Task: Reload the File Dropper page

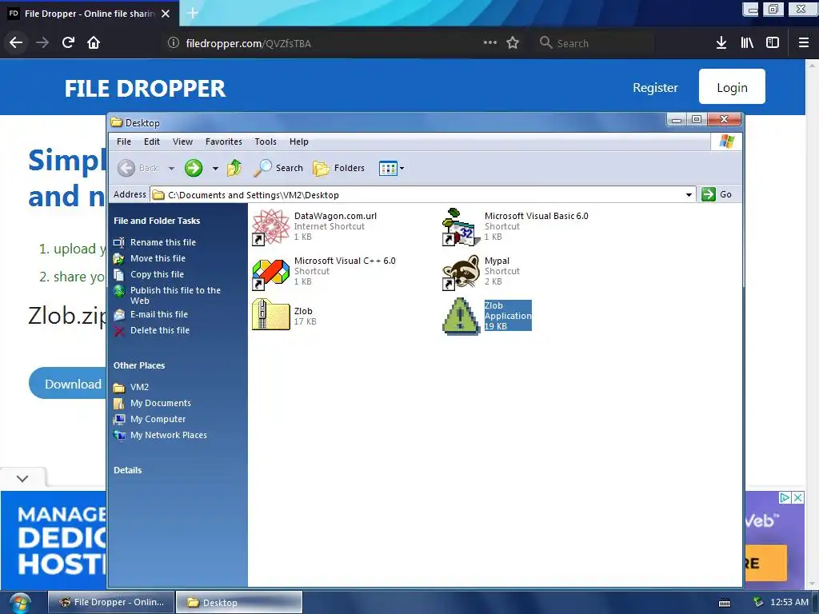Action: coord(68,43)
